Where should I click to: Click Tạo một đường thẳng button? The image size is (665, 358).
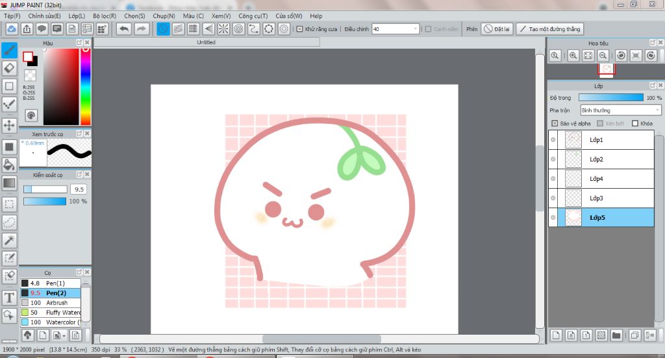[x=550, y=29]
